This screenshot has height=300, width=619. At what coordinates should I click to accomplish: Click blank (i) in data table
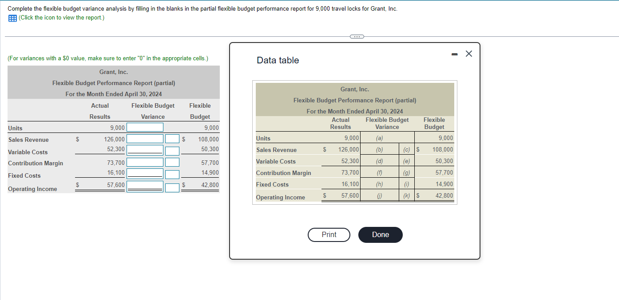pos(406,184)
